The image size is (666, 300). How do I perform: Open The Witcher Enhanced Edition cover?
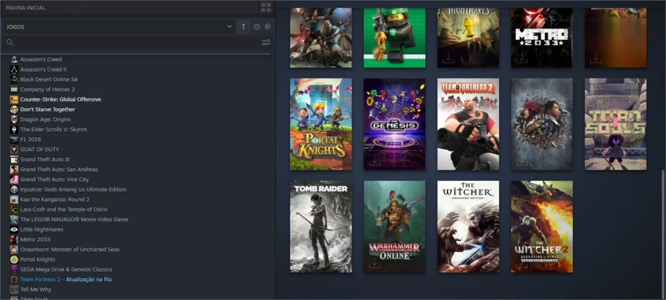[x=469, y=227]
